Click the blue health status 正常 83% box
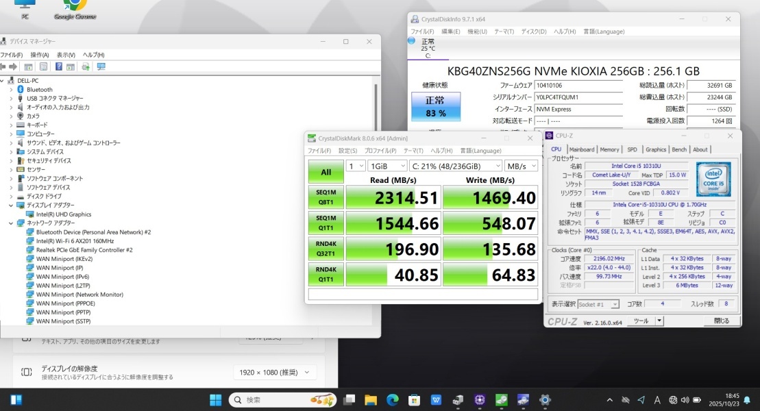Viewport: 760px width, 411px height. 435,107
